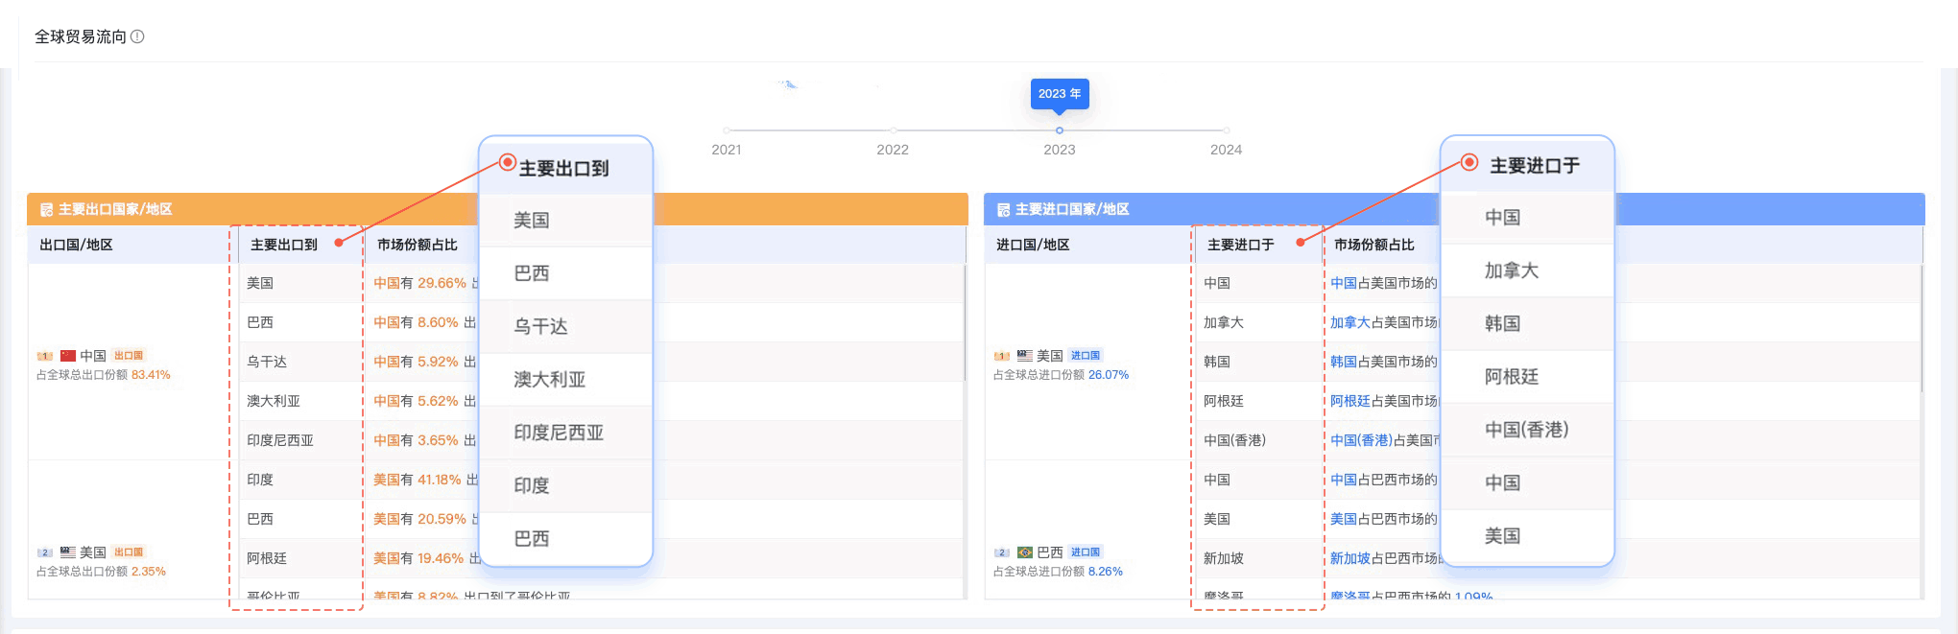Image resolution: width=1958 pixels, height=634 pixels.
Task: Click the info icon beside 全球贸易流向
Action: coord(137,36)
